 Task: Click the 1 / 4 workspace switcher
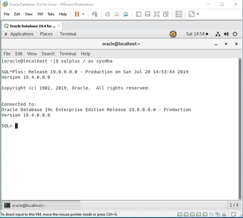click(234, 205)
